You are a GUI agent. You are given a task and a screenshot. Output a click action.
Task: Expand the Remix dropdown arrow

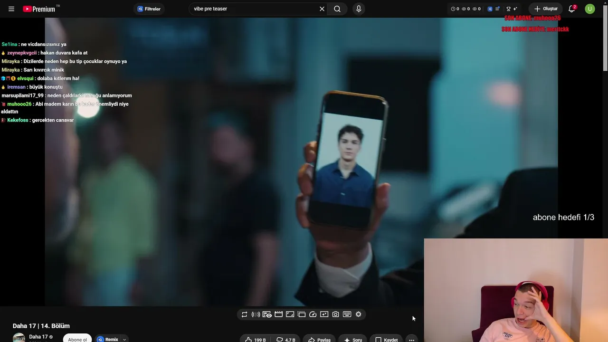coord(124,339)
